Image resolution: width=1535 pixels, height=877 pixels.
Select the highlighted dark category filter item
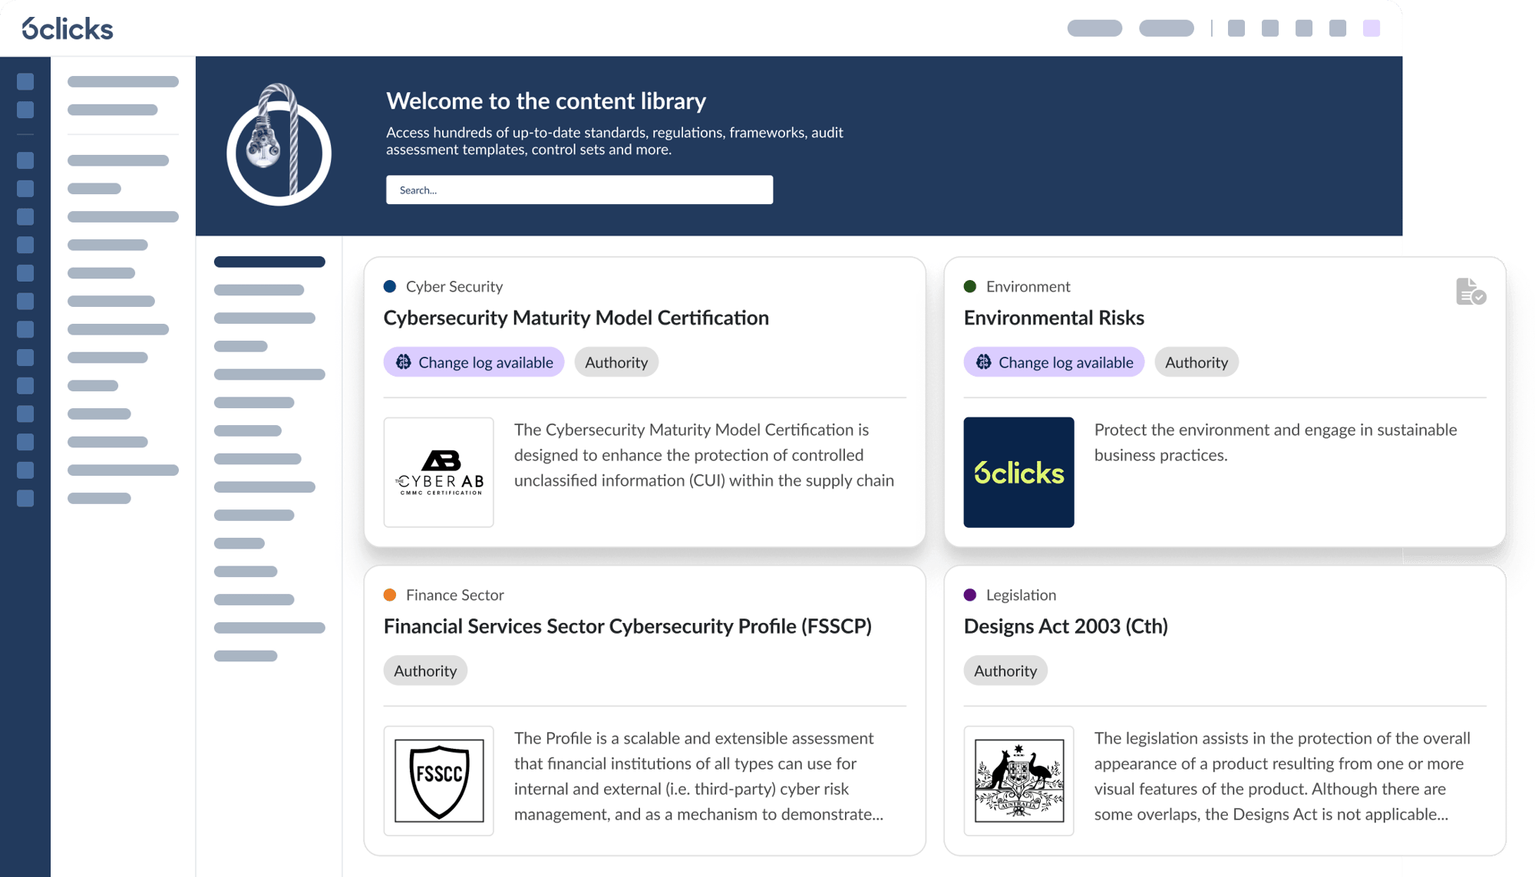[269, 262]
